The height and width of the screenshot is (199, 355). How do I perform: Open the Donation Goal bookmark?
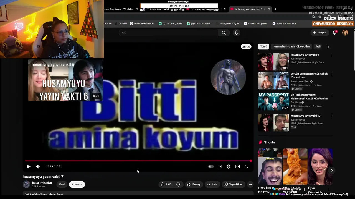coord(199,23)
